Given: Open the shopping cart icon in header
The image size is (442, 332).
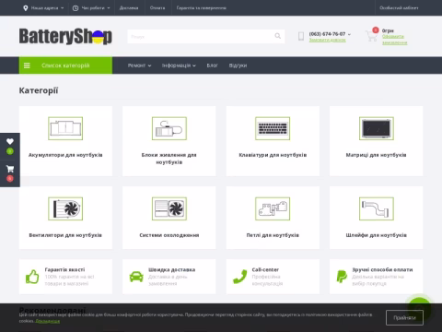Looking at the screenshot, I should point(371,36).
